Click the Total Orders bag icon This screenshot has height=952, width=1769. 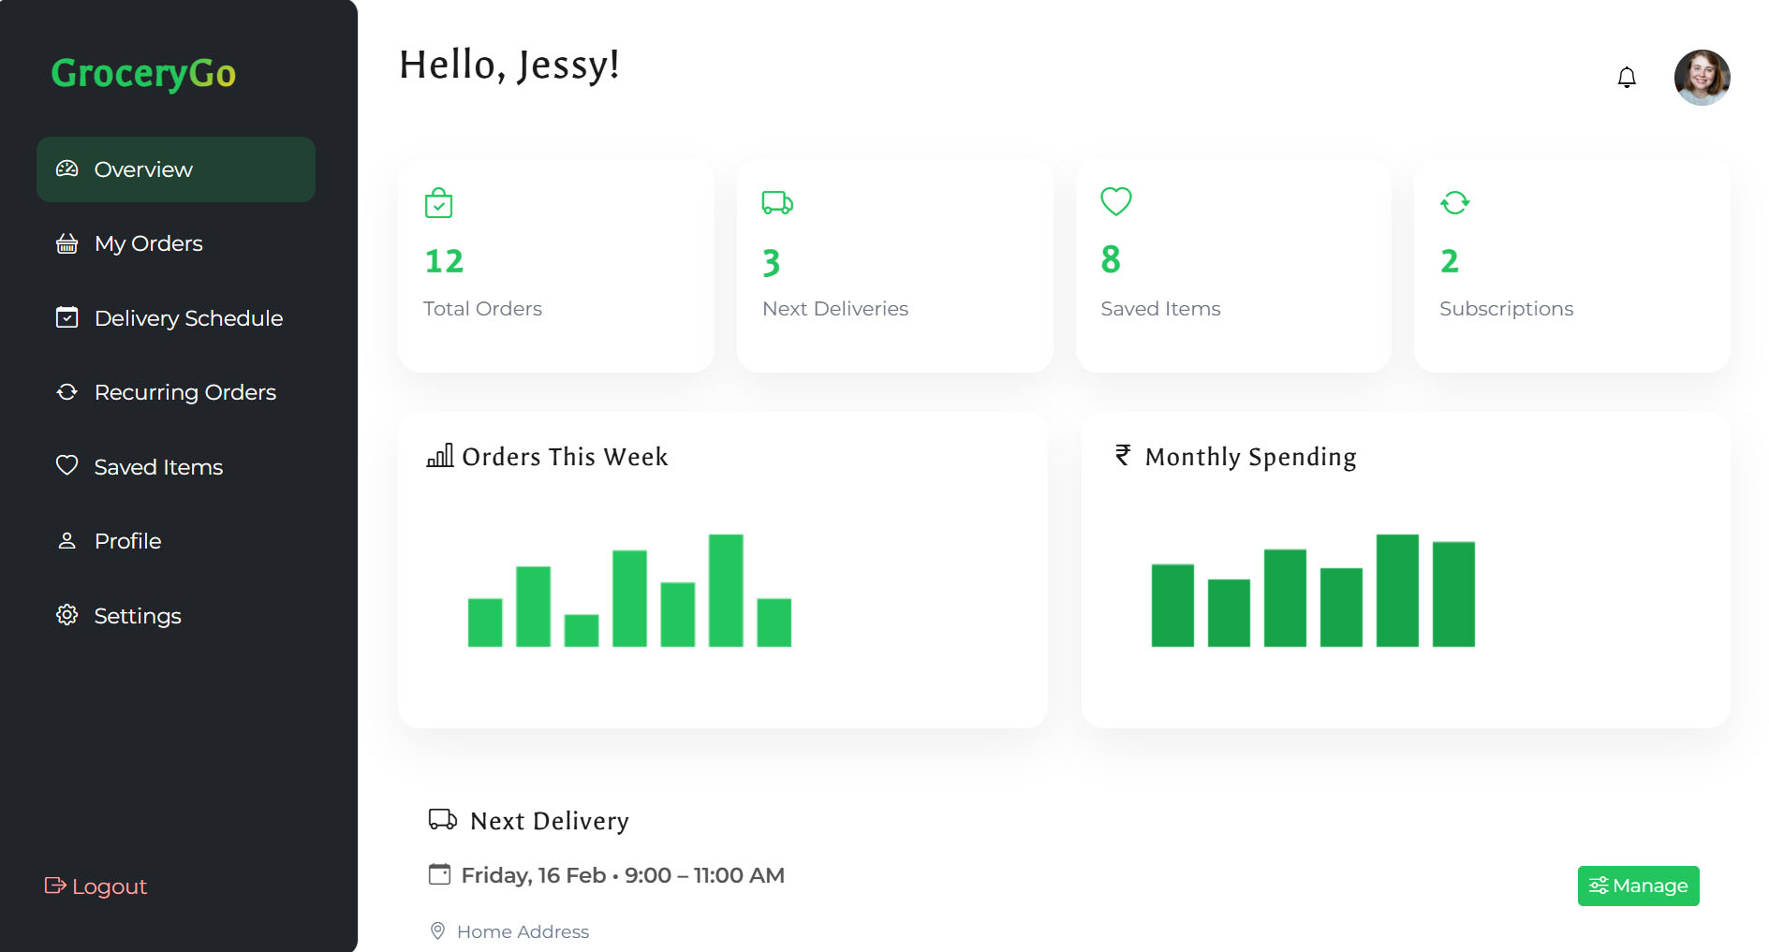tap(440, 201)
